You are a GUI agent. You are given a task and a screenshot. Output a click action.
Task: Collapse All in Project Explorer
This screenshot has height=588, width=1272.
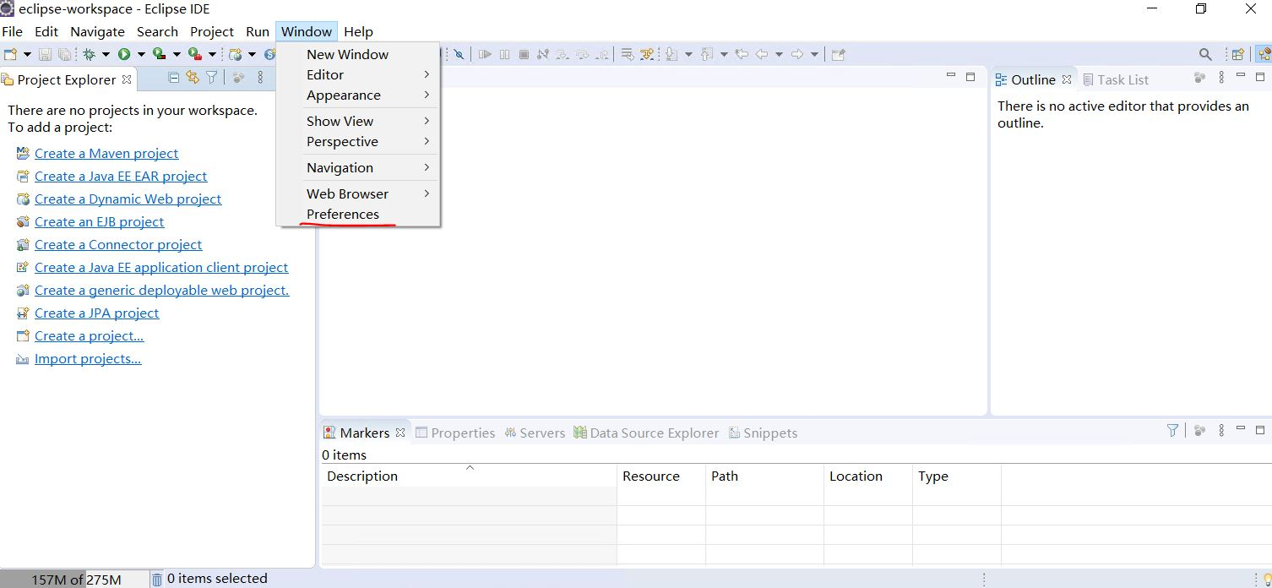[174, 78]
